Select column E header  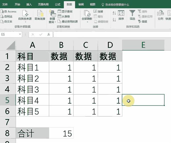click(x=143, y=45)
